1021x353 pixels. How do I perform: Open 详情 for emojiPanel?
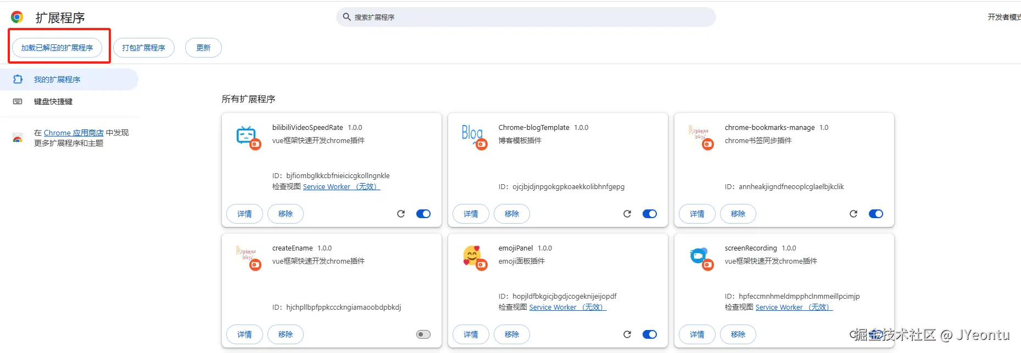tap(471, 334)
